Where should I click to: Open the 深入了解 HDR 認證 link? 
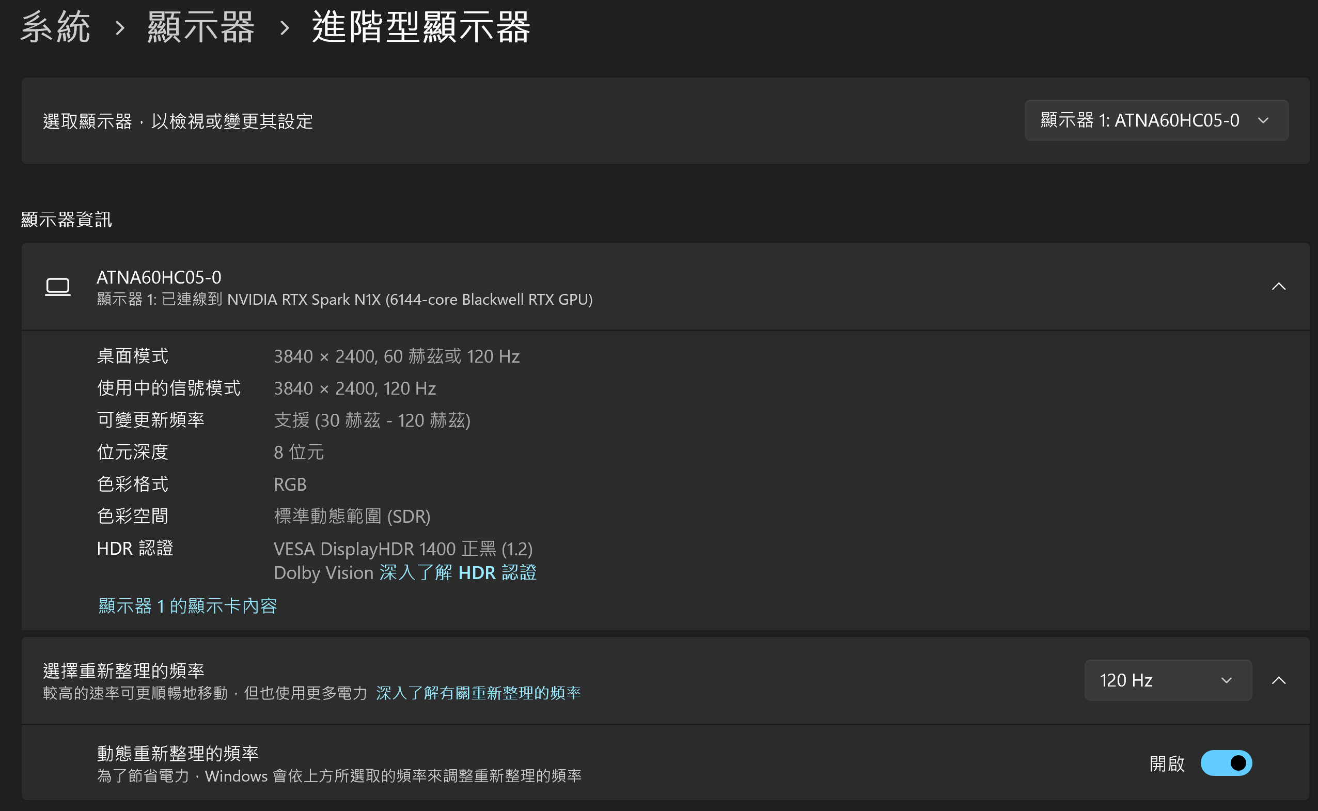tap(458, 572)
